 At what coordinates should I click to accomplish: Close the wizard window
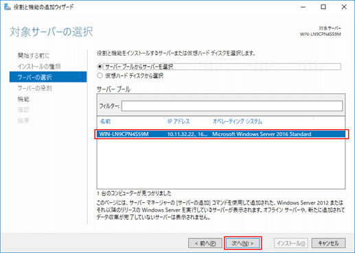tap(344, 7)
